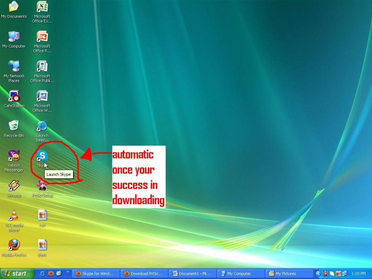Screen dimensions: 372x279
Task: Switch to Document1 Microsoft Word taskbar button
Action: (193, 273)
